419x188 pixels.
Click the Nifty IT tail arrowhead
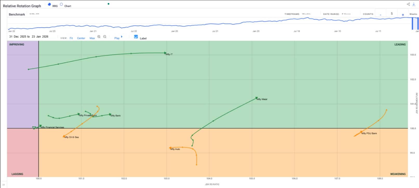tap(165, 53)
